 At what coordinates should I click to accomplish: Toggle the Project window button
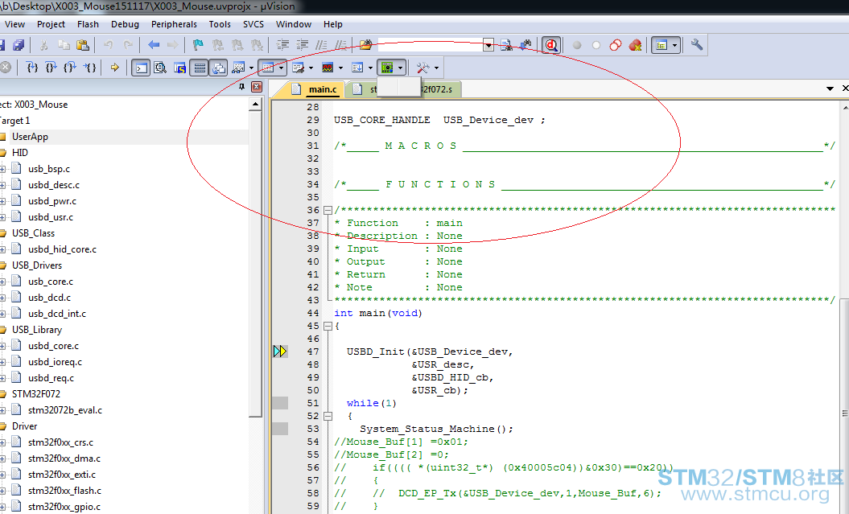pyautogui.click(x=661, y=45)
